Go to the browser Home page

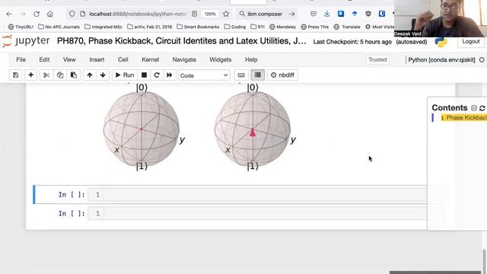point(50,14)
